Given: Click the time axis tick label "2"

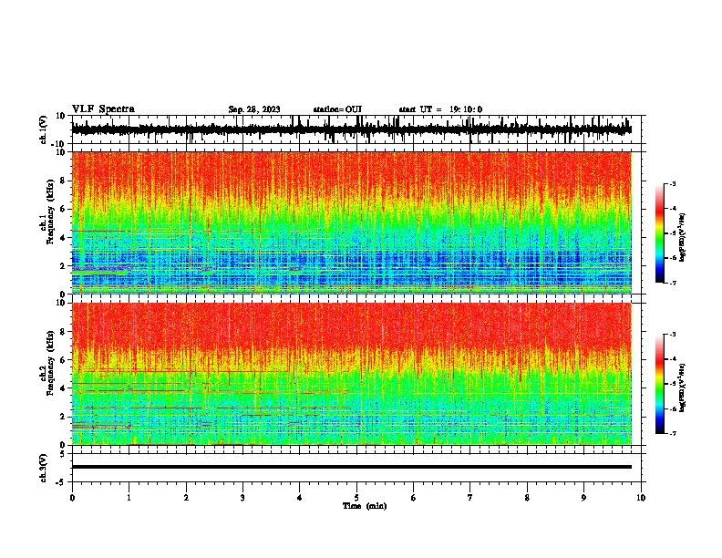Looking at the screenshot, I should click(x=186, y=498).
